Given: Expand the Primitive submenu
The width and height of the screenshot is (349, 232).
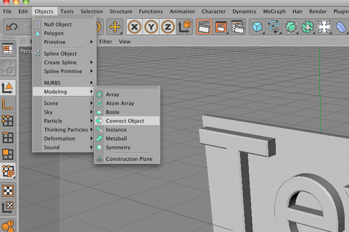Looking at the screenshot, I should coord(65,42).
